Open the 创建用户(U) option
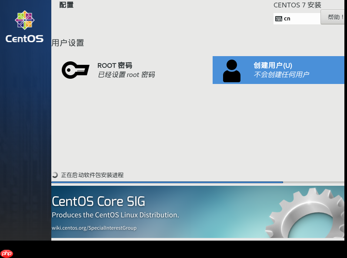Image resolution: width=347 pixels, height=258 pixels. pyautogui.click(x=278, y=70)
